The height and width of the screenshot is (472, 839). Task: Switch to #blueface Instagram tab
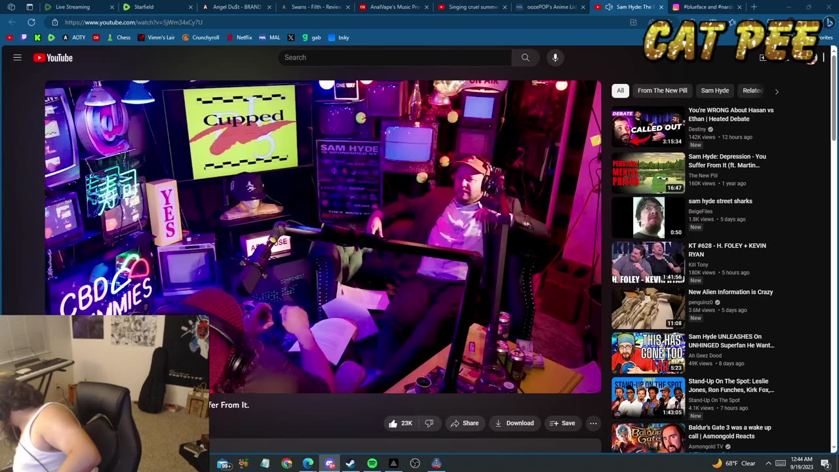click(707, 7)
